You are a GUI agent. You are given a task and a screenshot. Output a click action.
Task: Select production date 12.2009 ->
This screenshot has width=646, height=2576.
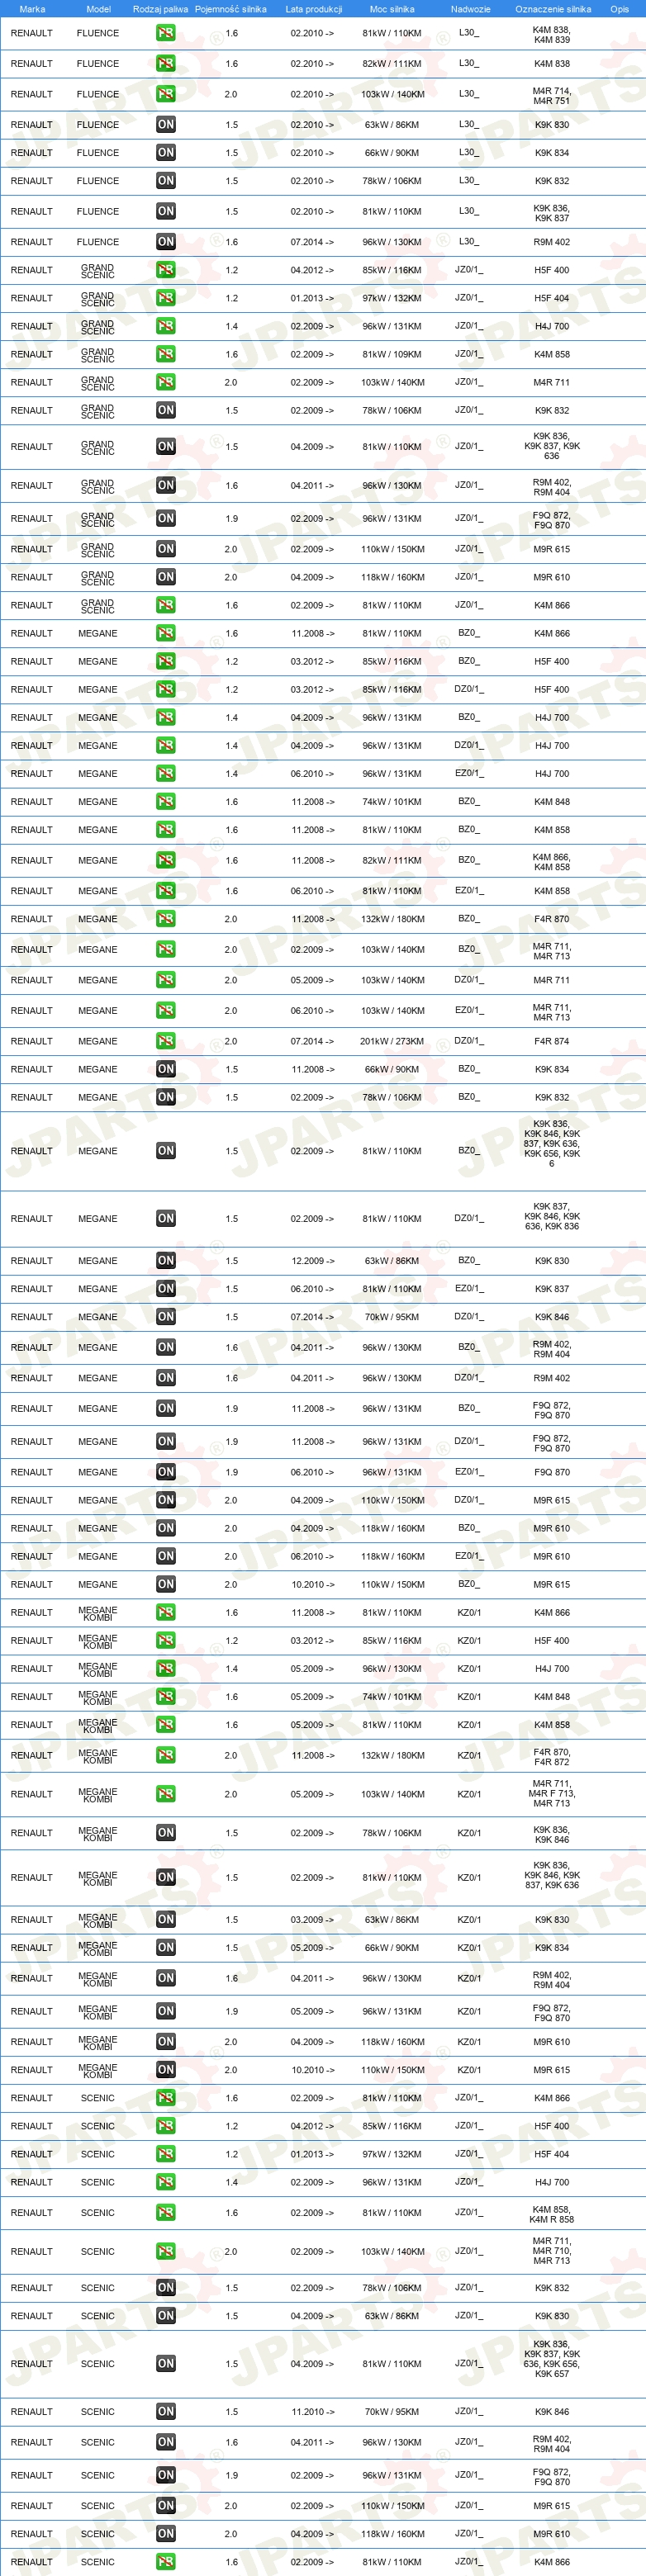(x=313, y=1261)
